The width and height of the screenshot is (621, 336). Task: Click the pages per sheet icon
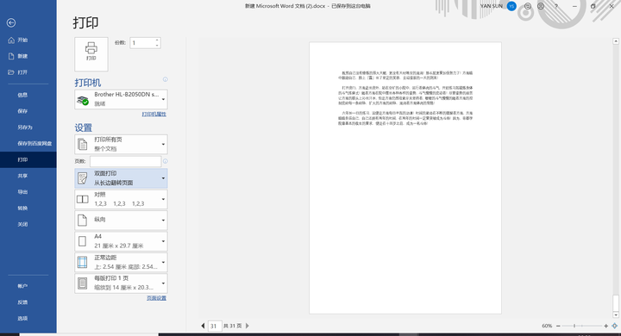tap(83, 283)
